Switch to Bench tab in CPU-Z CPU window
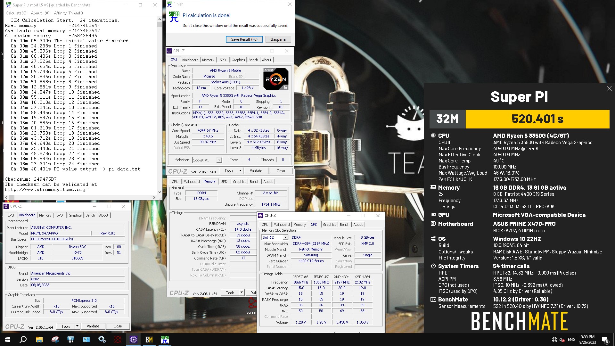The image size is (615, 346). 253,60
